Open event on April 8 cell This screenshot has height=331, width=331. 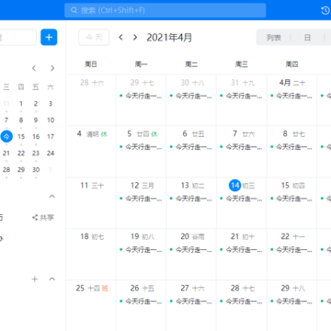[x=291, y=147]
